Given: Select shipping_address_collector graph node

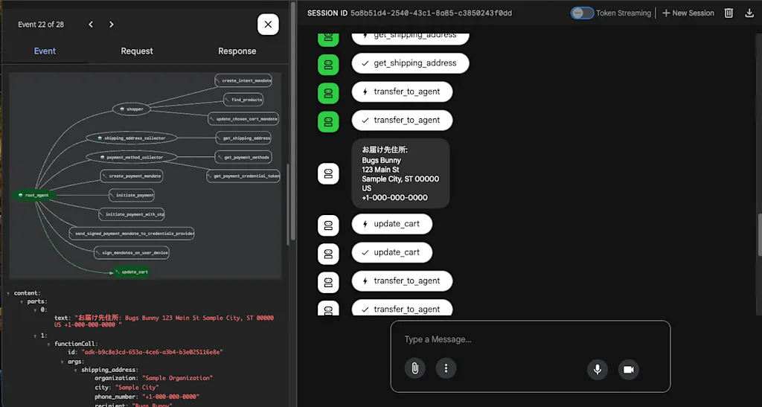Looking at the screenshot, I should click(x=132, y=138).
